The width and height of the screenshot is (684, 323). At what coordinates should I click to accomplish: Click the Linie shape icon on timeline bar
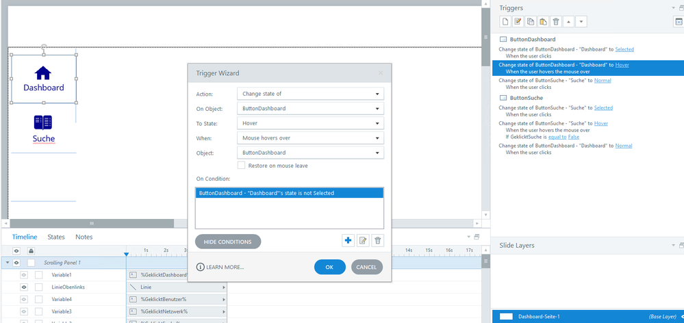(x=133, y=287)
